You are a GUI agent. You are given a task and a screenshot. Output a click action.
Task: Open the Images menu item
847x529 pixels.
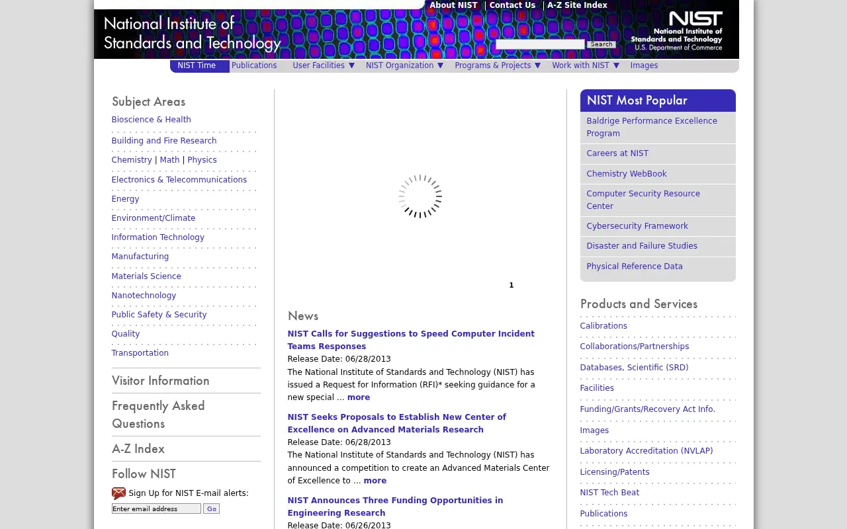click(644, 65)
